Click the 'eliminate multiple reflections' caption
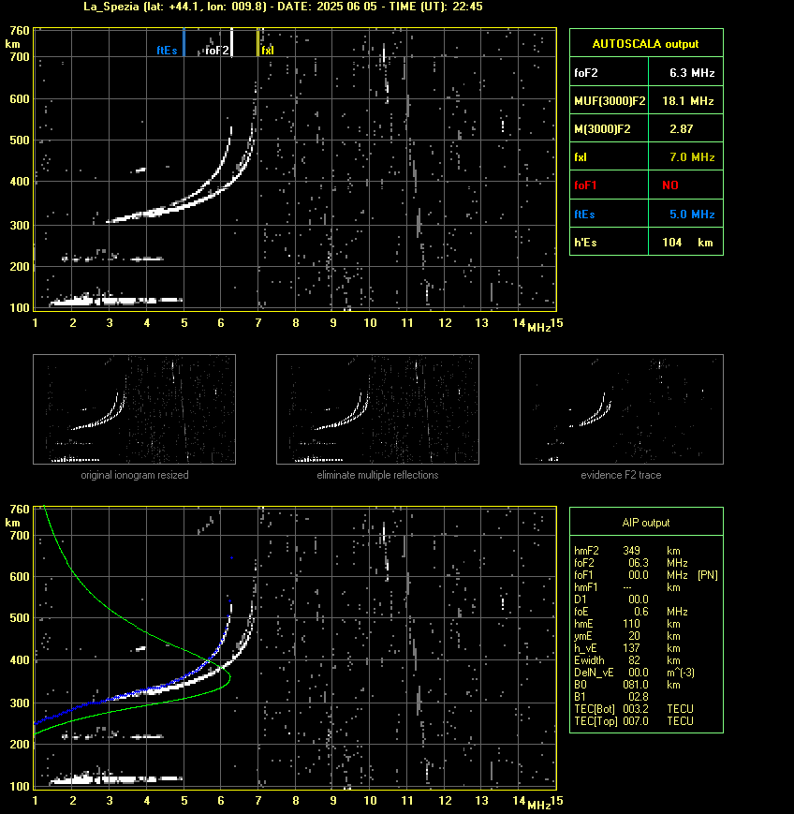Screen dimensions: 794x814 377,475
